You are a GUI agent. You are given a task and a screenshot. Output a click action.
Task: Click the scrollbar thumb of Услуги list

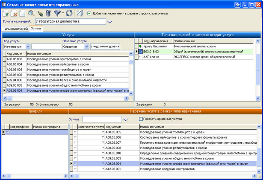click(131, 62)
